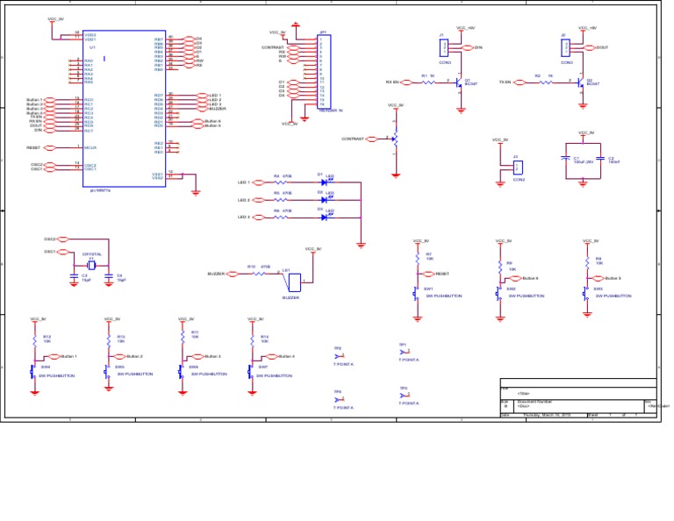The image size is (674, 521).
Task: Click the LED 1 port before R4
Action: point(258,182)
